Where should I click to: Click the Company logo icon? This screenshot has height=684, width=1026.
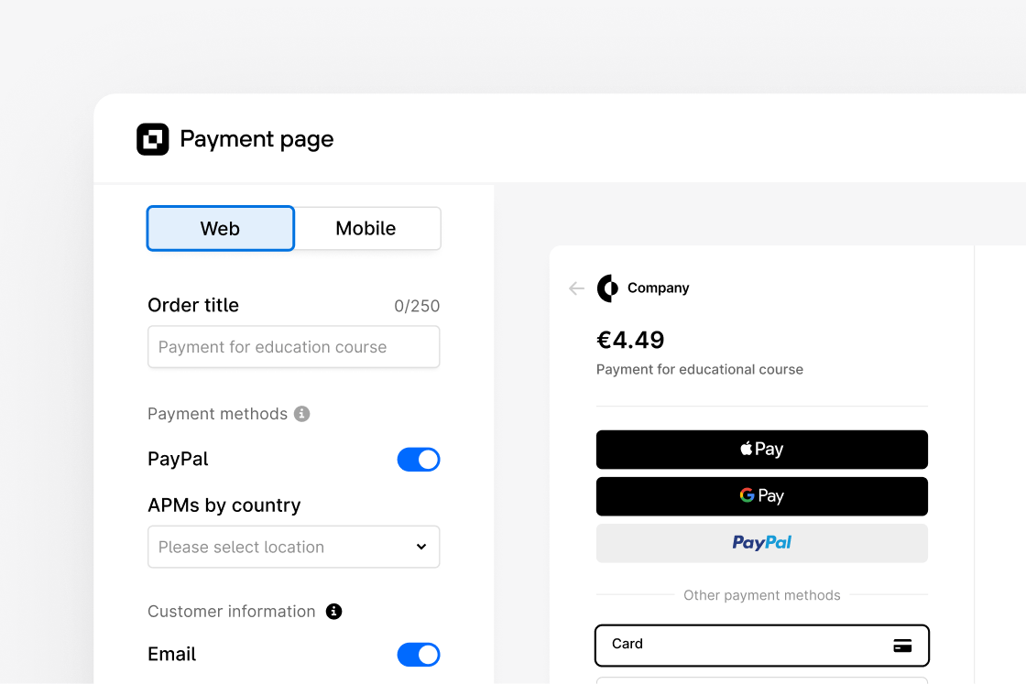click(x=607, y=288)
